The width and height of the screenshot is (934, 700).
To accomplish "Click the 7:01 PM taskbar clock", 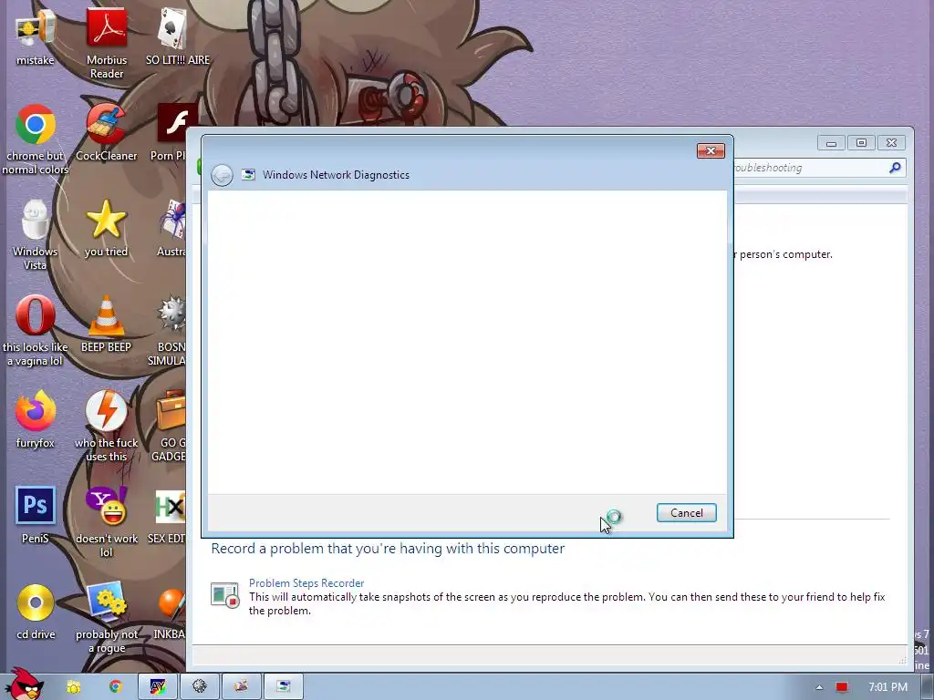I will [887, 687].
